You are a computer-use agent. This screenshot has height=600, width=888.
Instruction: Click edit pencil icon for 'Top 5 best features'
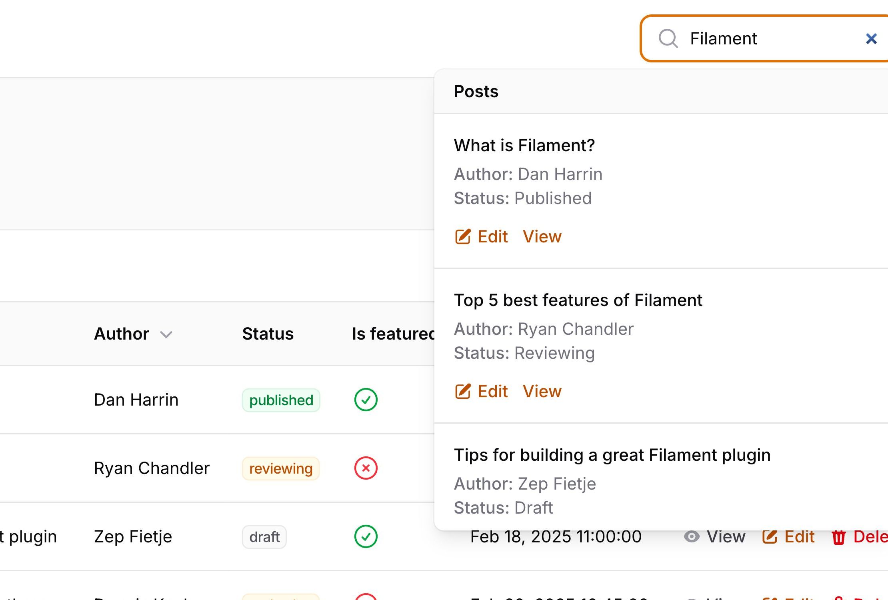click(463, 391)
